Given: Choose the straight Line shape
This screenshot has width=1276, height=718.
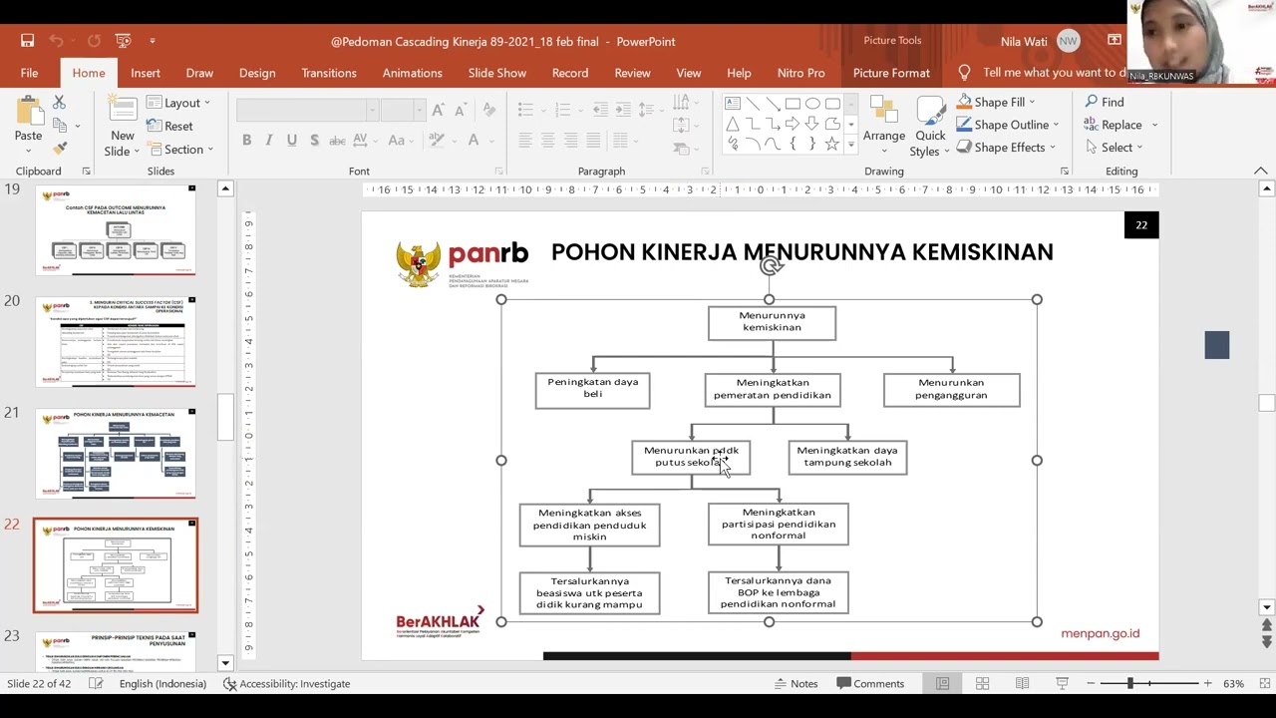Looking at the screenshot, I should 753,104.
